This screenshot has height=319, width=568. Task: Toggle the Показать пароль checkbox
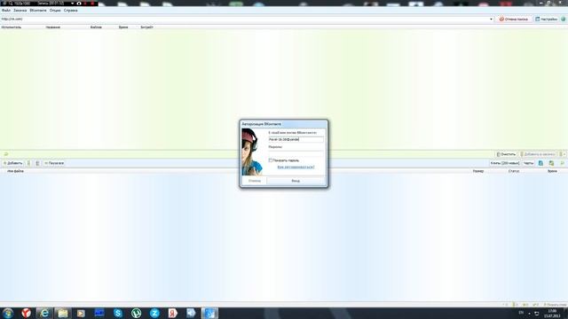coord(270,160)
